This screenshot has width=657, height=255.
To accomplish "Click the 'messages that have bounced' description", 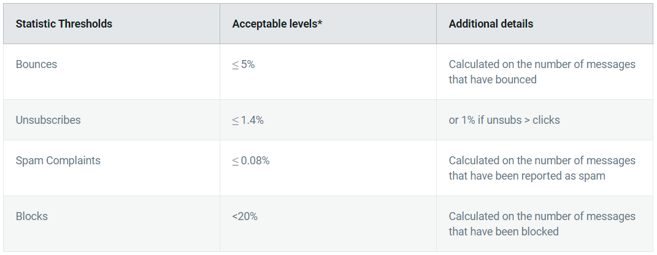I will (x=542, y=72).
